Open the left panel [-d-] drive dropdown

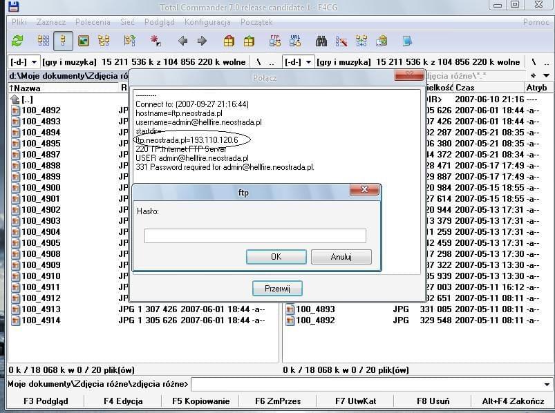pyautogui.click(x=23, y=62)
